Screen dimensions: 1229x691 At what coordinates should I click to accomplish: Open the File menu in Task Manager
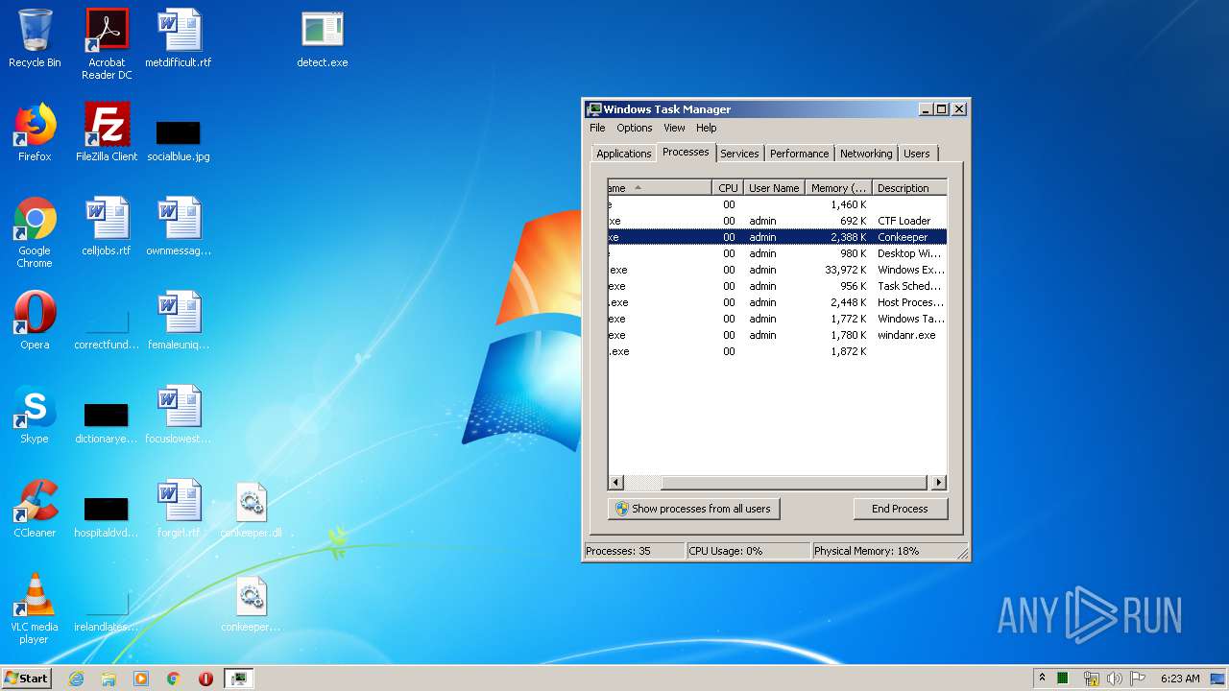click(x=597, y=128)
